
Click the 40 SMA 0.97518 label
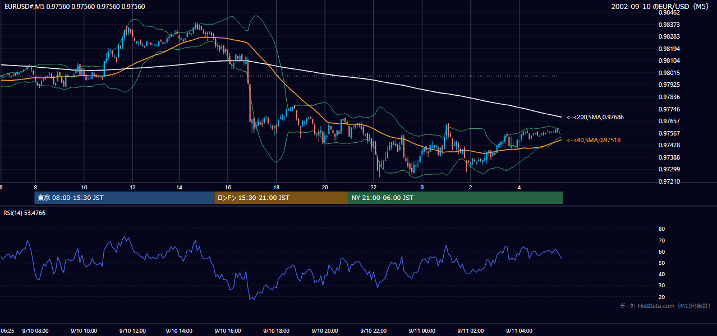pos(593,140)
